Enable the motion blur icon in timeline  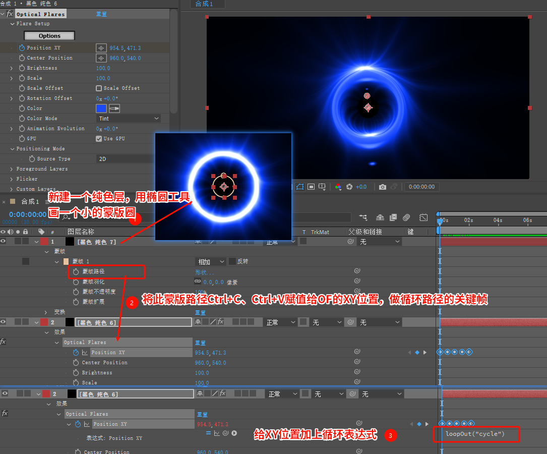click(x=406, y=217)
